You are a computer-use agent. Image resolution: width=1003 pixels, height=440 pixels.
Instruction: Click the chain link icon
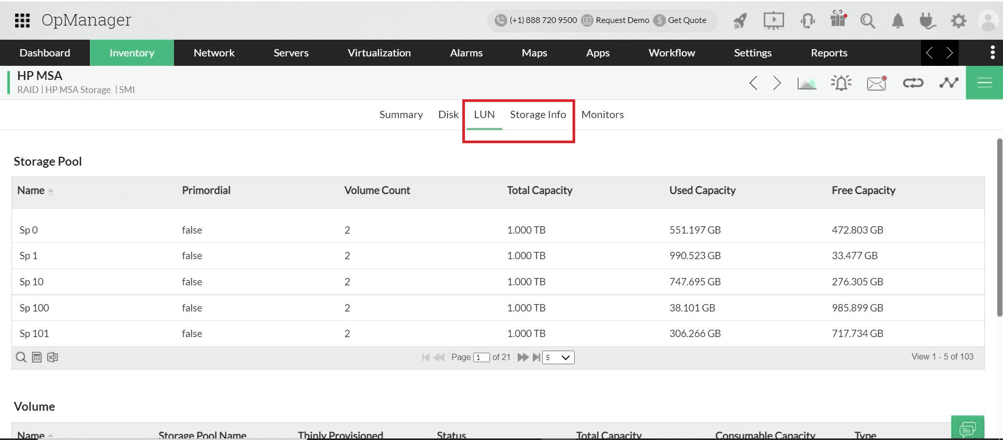[913, 83]
